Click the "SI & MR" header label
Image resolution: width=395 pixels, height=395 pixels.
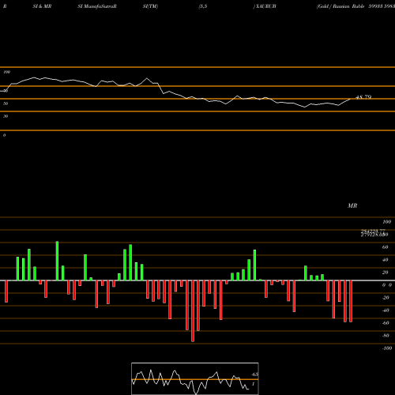[42, 6]
